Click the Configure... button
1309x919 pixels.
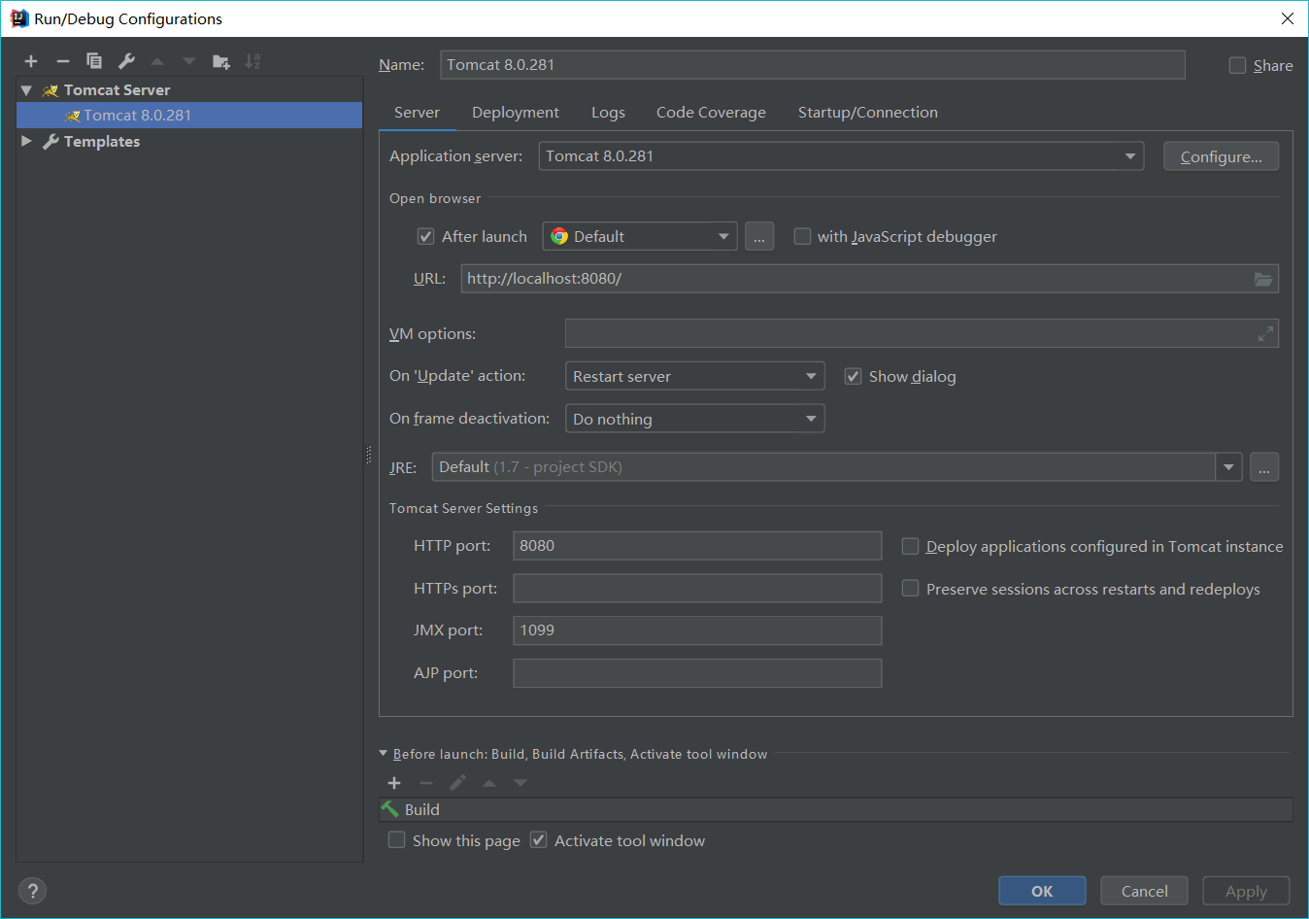[1221, 157]
